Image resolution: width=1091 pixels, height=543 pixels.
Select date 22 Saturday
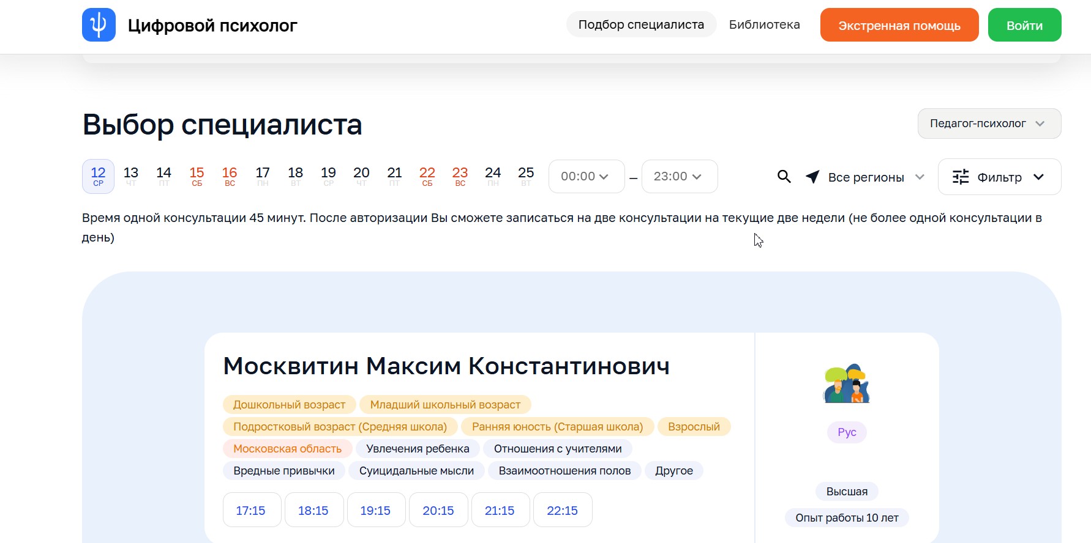(x=427, y=176)
